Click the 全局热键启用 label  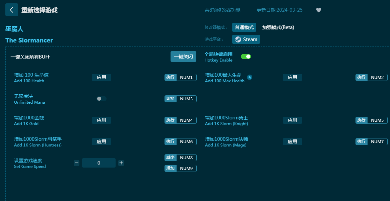pos(218,54)
